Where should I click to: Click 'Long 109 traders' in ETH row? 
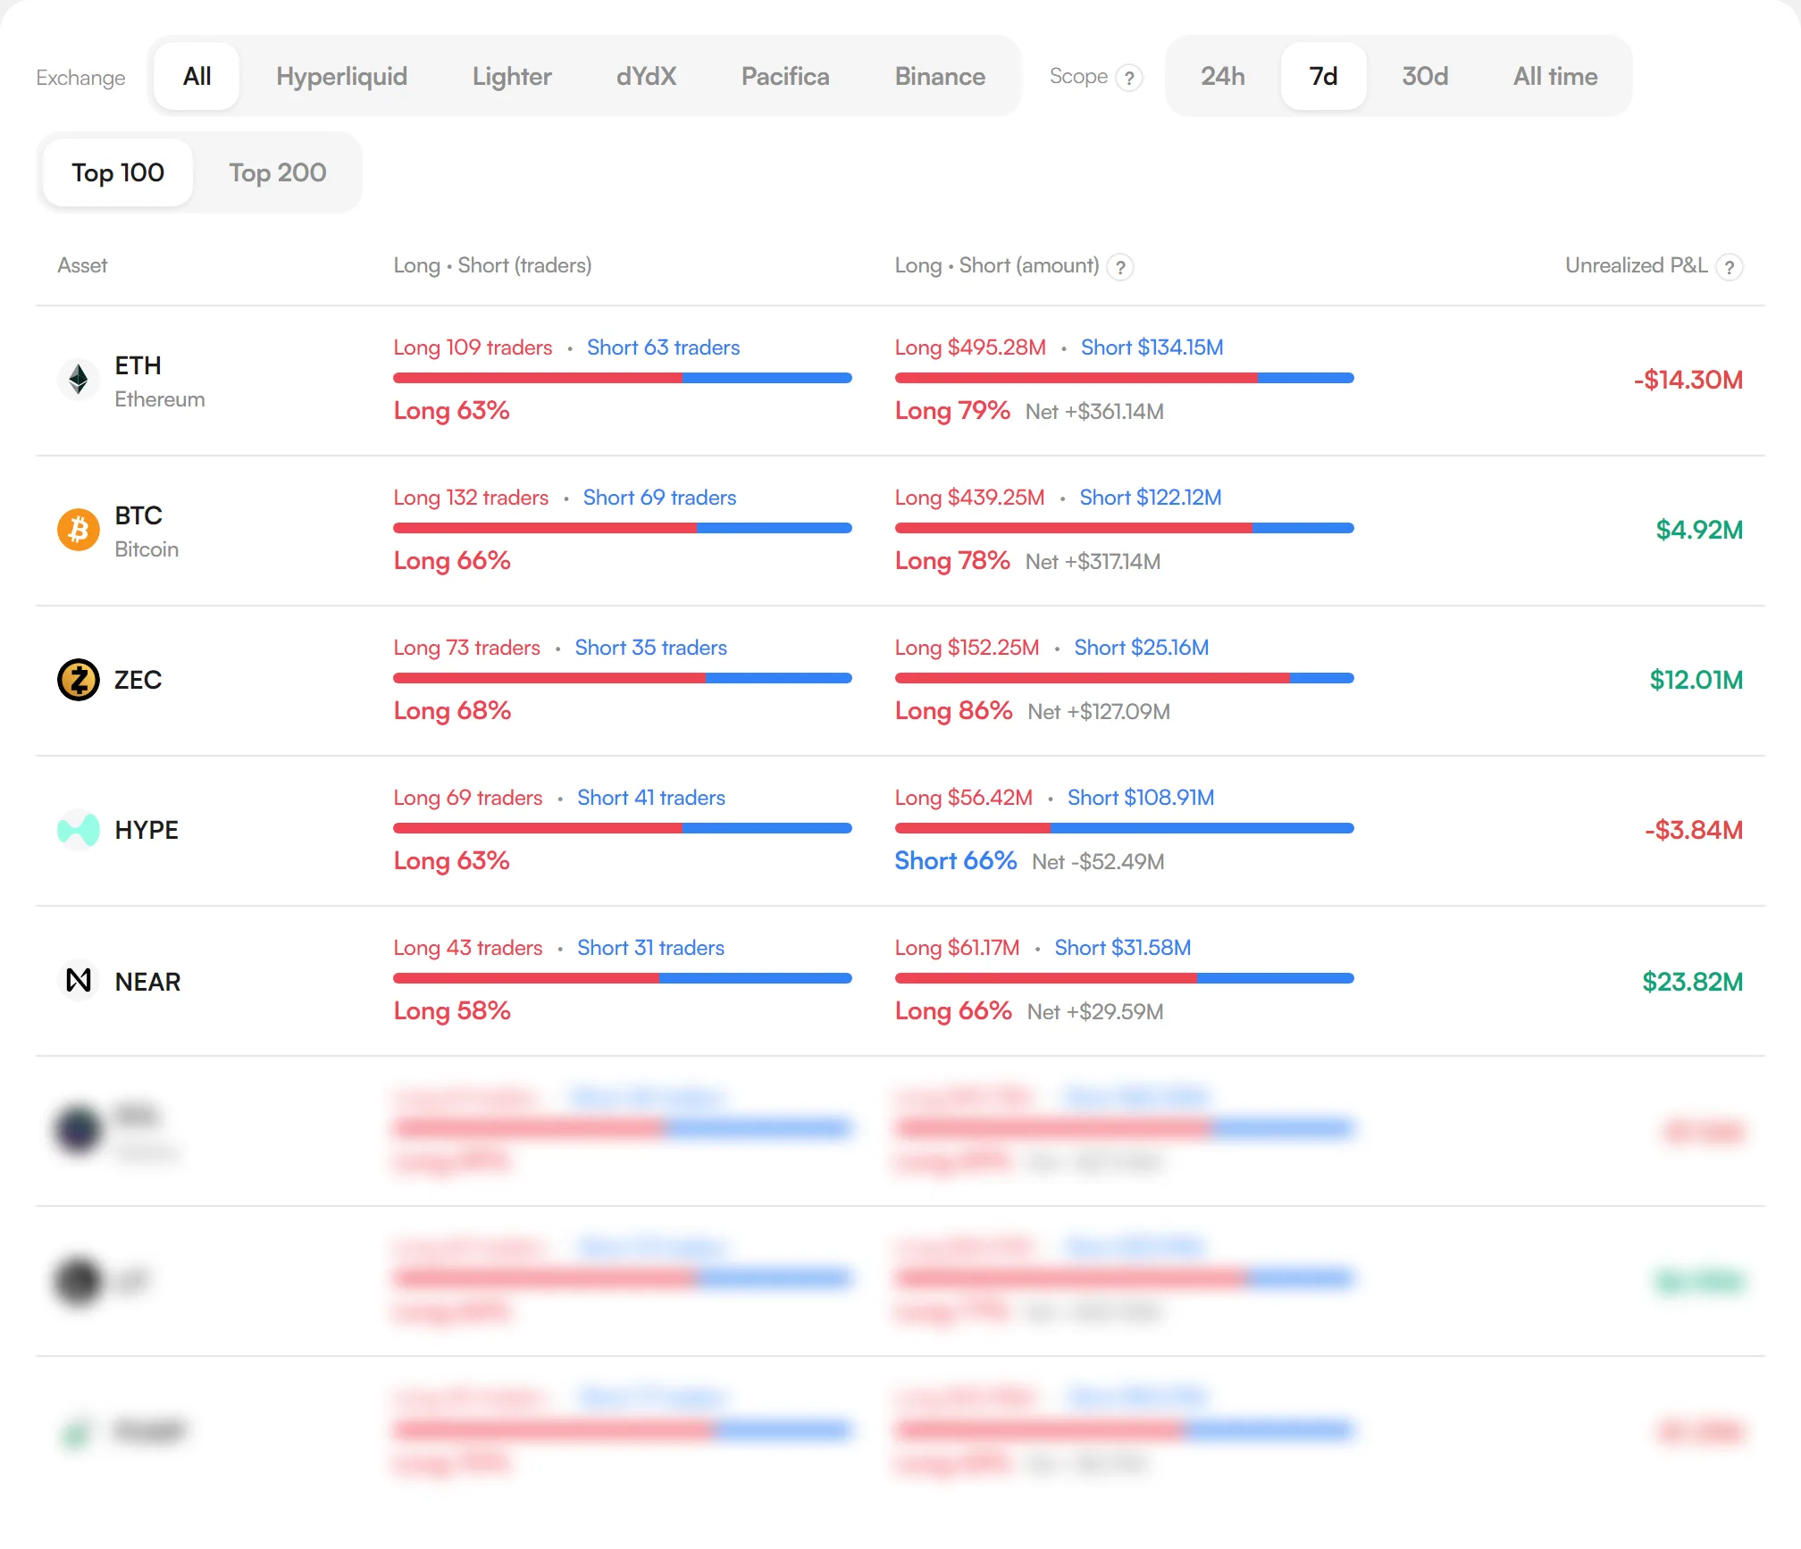pos(473,347)
